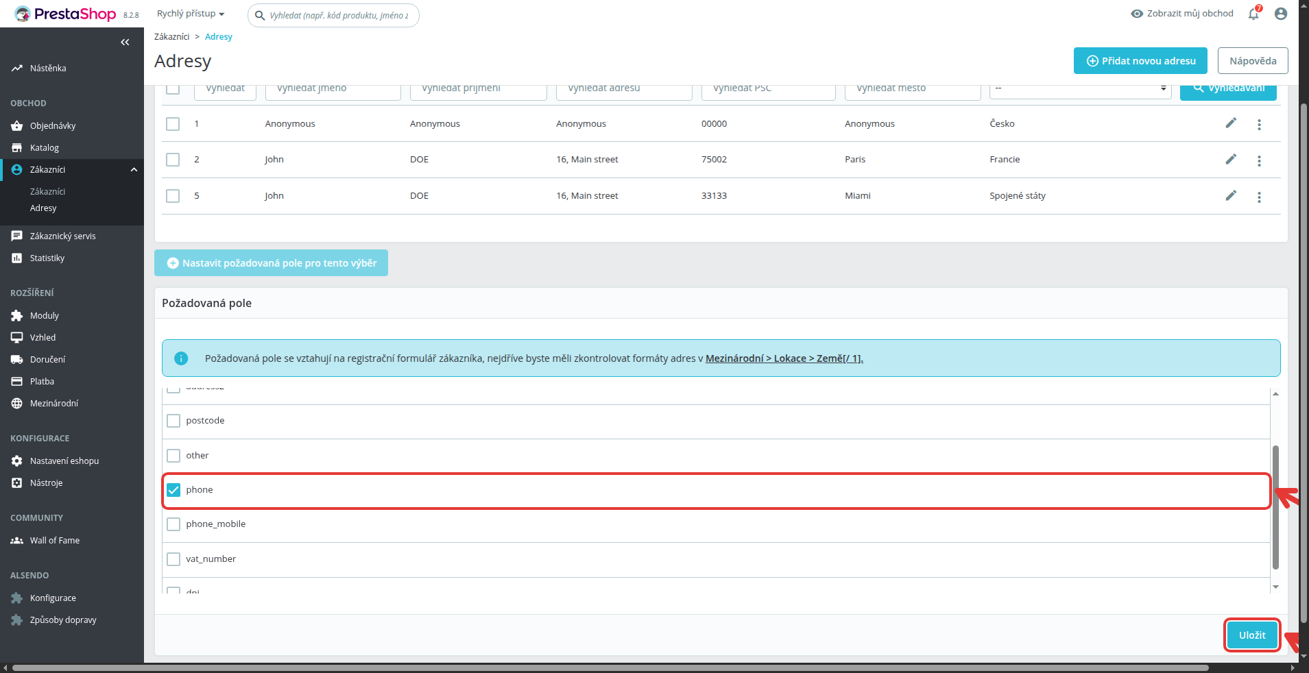Click the Mezinárodní globe icon
1309x673 pixels.
click(17, 403)
